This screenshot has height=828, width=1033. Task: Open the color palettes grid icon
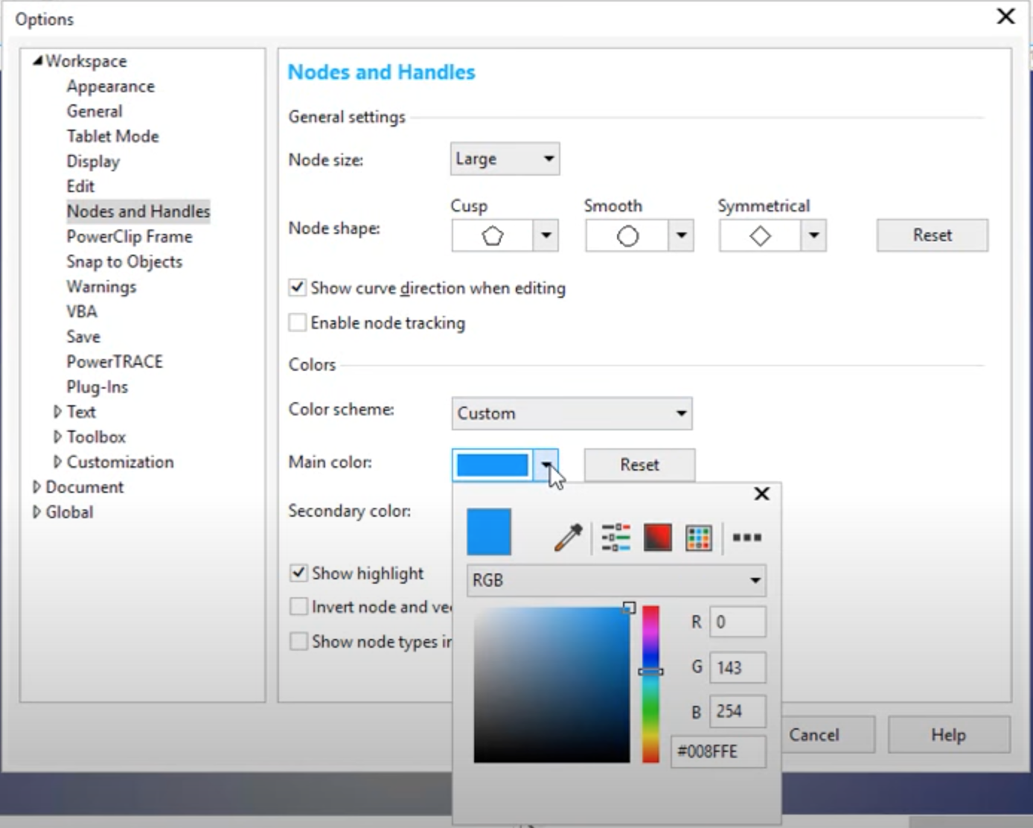click(699, 538)
